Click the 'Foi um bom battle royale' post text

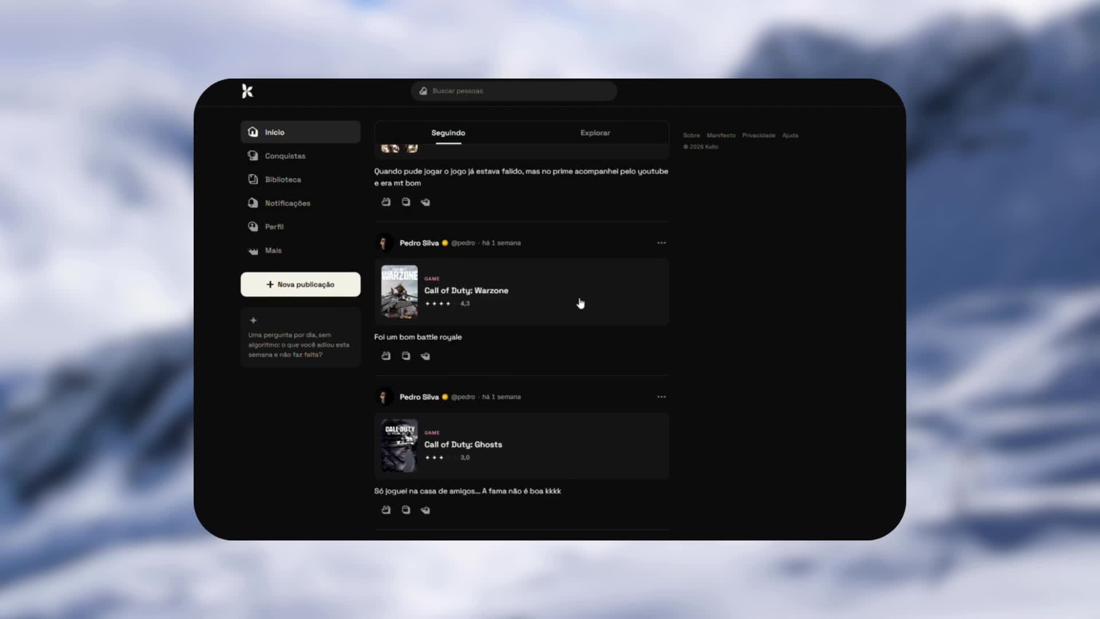pyautogui.click(x=418, y=337)
